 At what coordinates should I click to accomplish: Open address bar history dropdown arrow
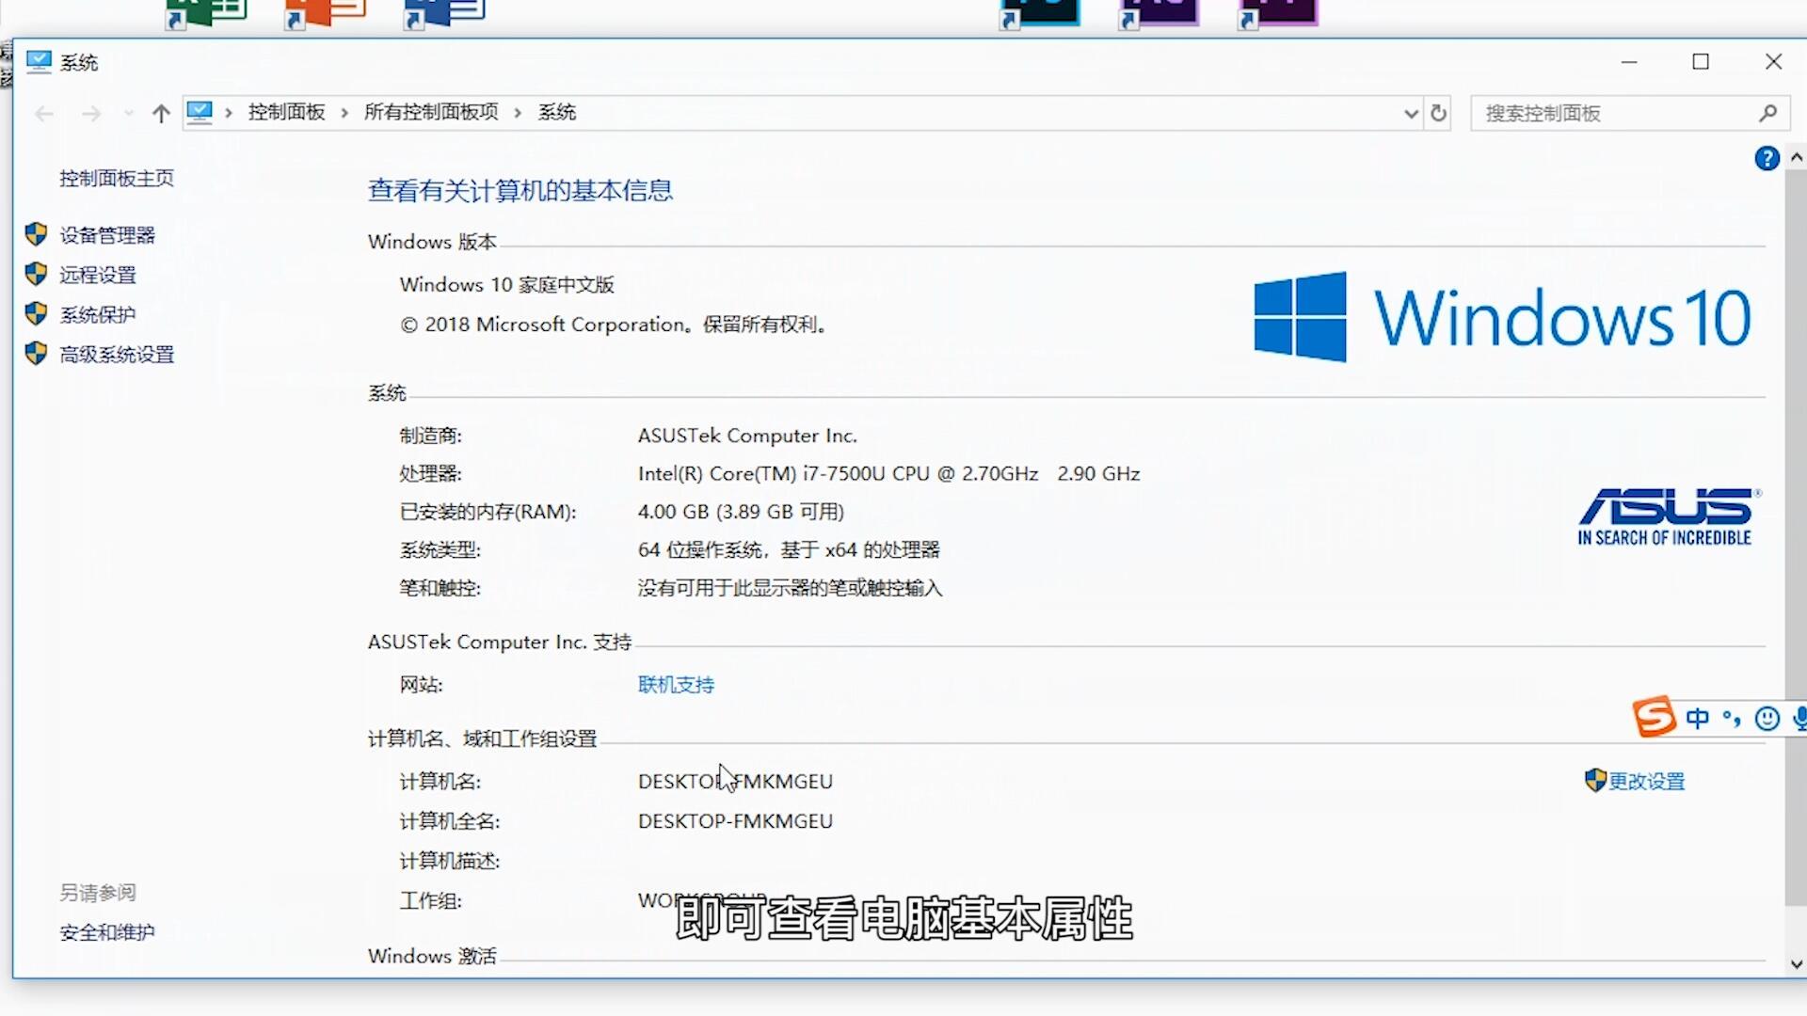coord(1411,114)
